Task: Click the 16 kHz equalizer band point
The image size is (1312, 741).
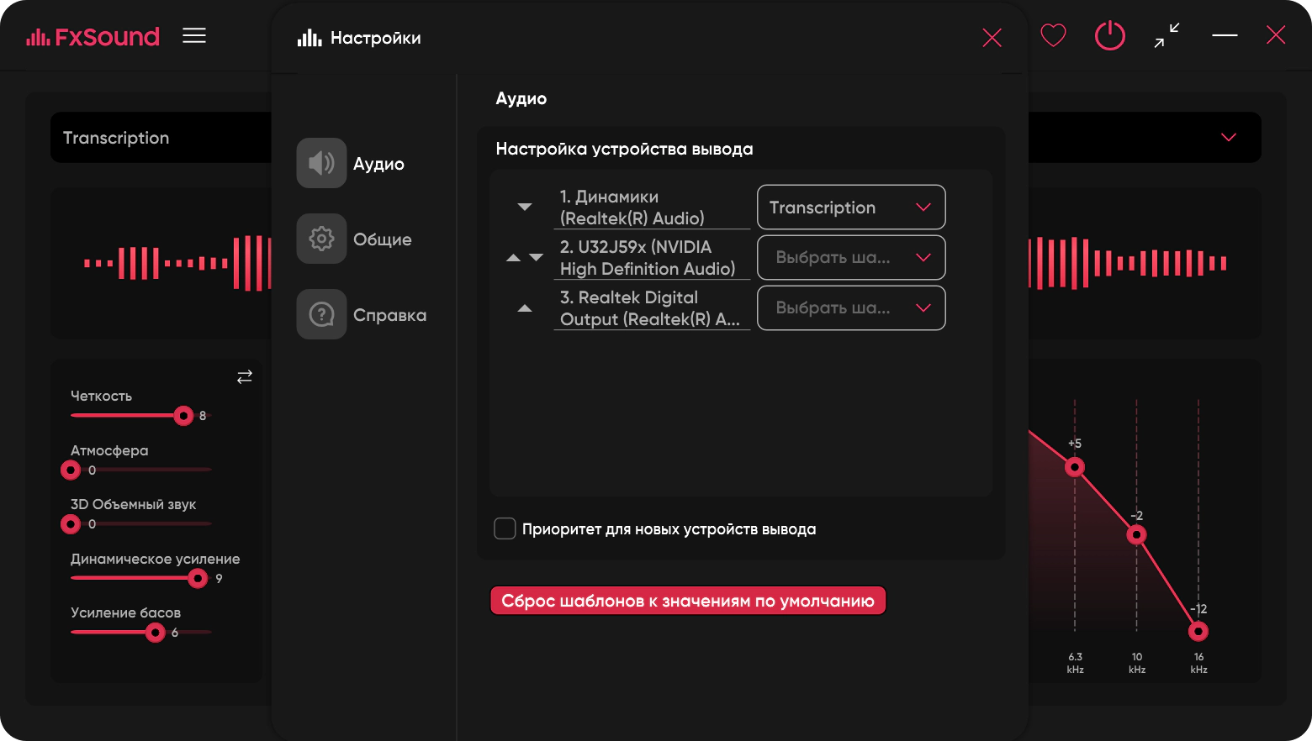Action: coord(1198,631)
